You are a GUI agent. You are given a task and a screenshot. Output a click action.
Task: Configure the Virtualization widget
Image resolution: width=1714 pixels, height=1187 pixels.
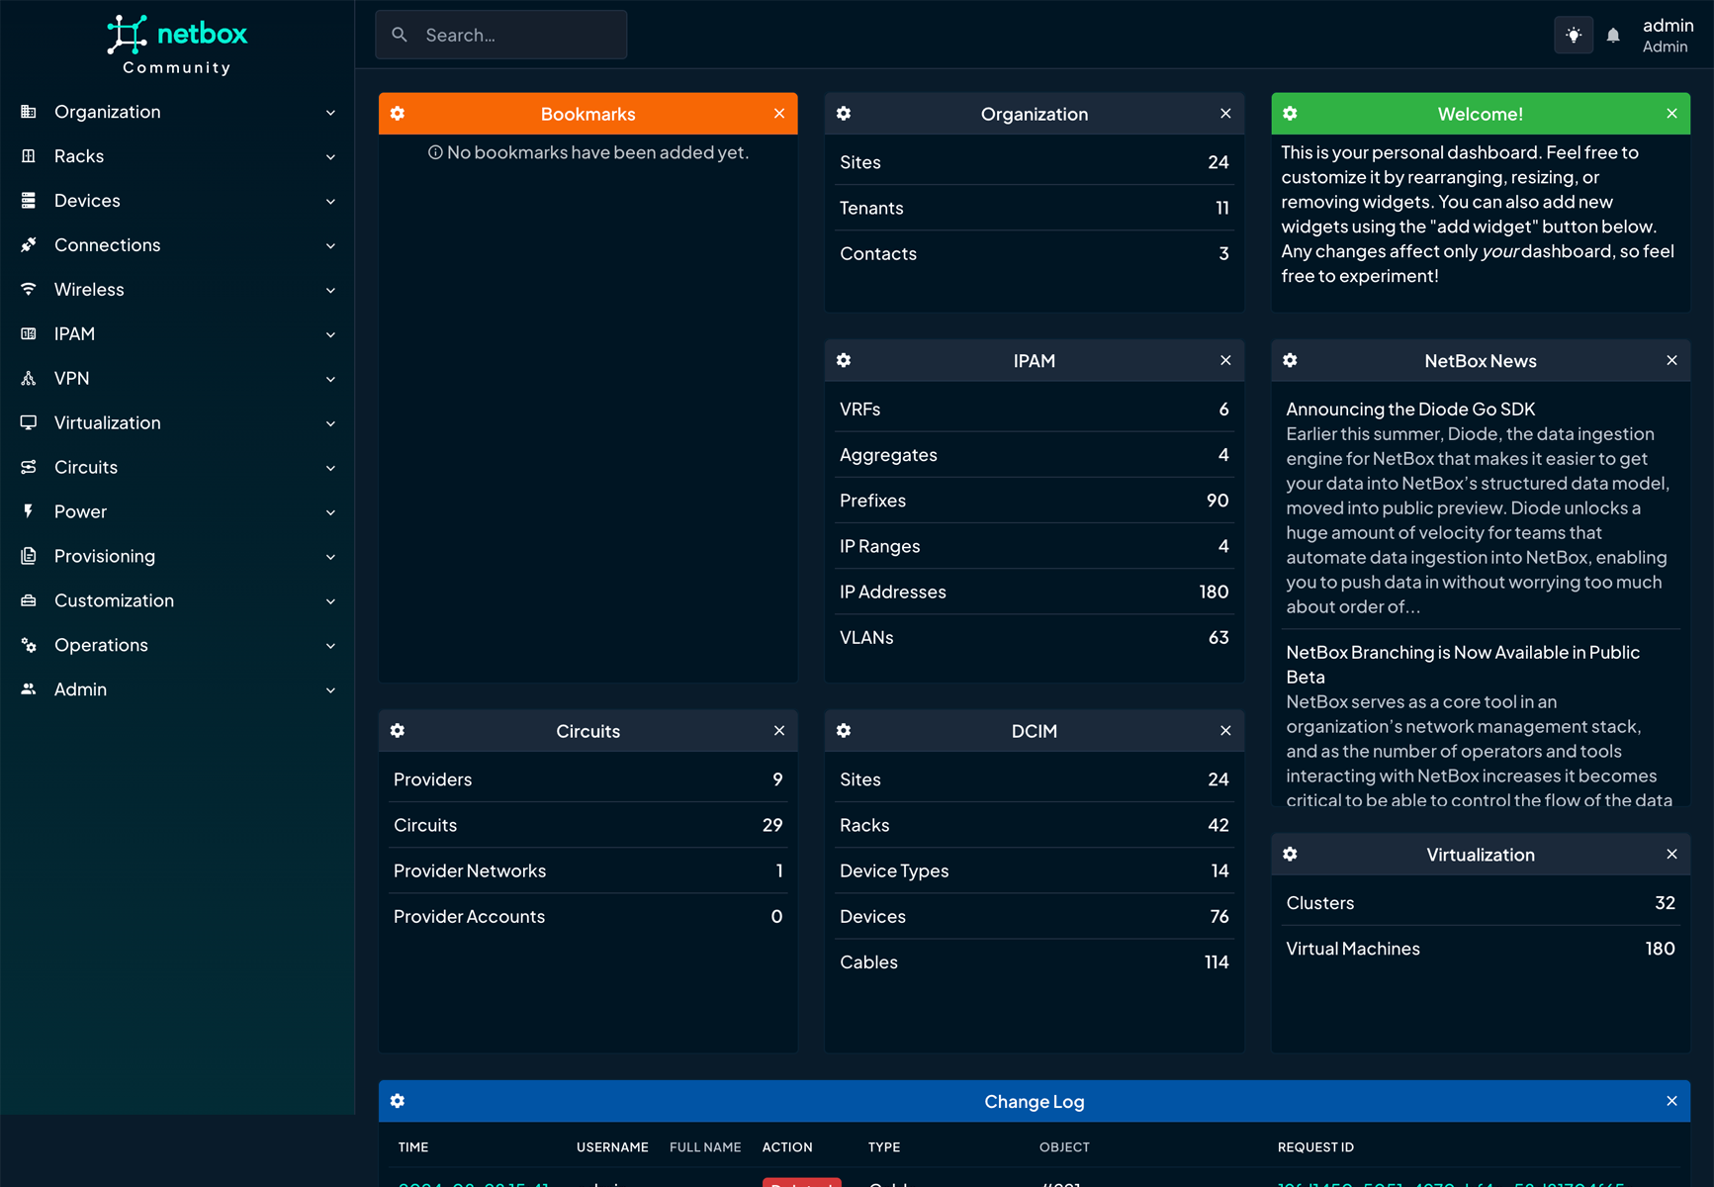[1290, 854]
